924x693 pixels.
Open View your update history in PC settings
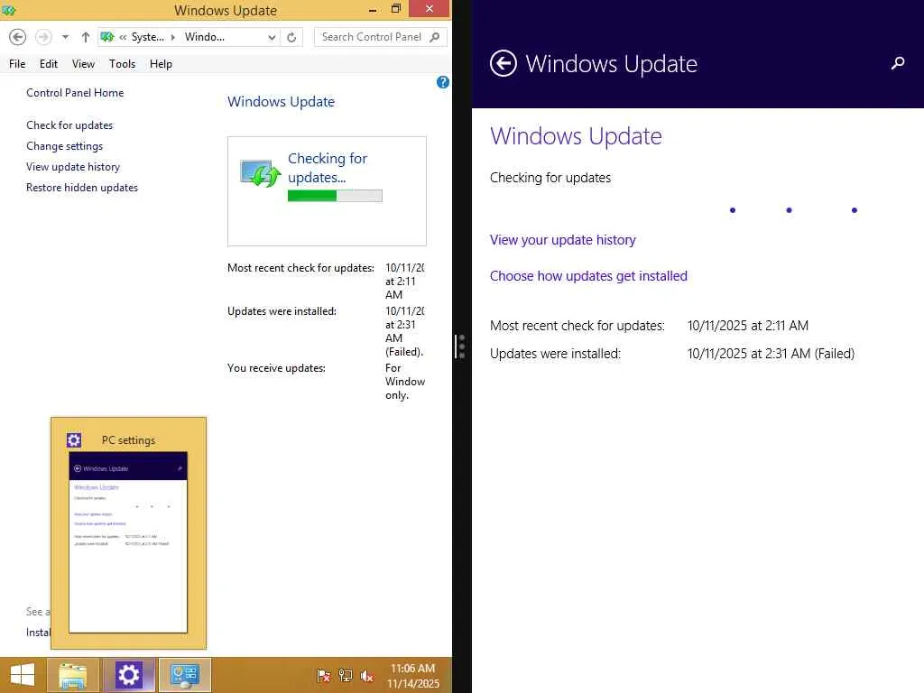pos(563,240)
